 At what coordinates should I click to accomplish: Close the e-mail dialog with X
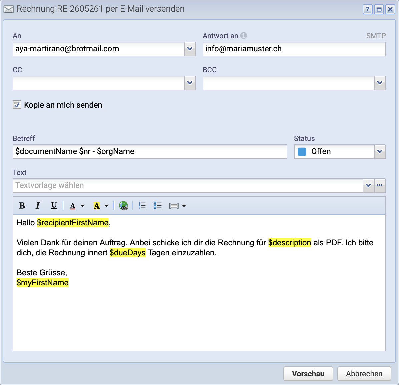(x=390, y=10)
